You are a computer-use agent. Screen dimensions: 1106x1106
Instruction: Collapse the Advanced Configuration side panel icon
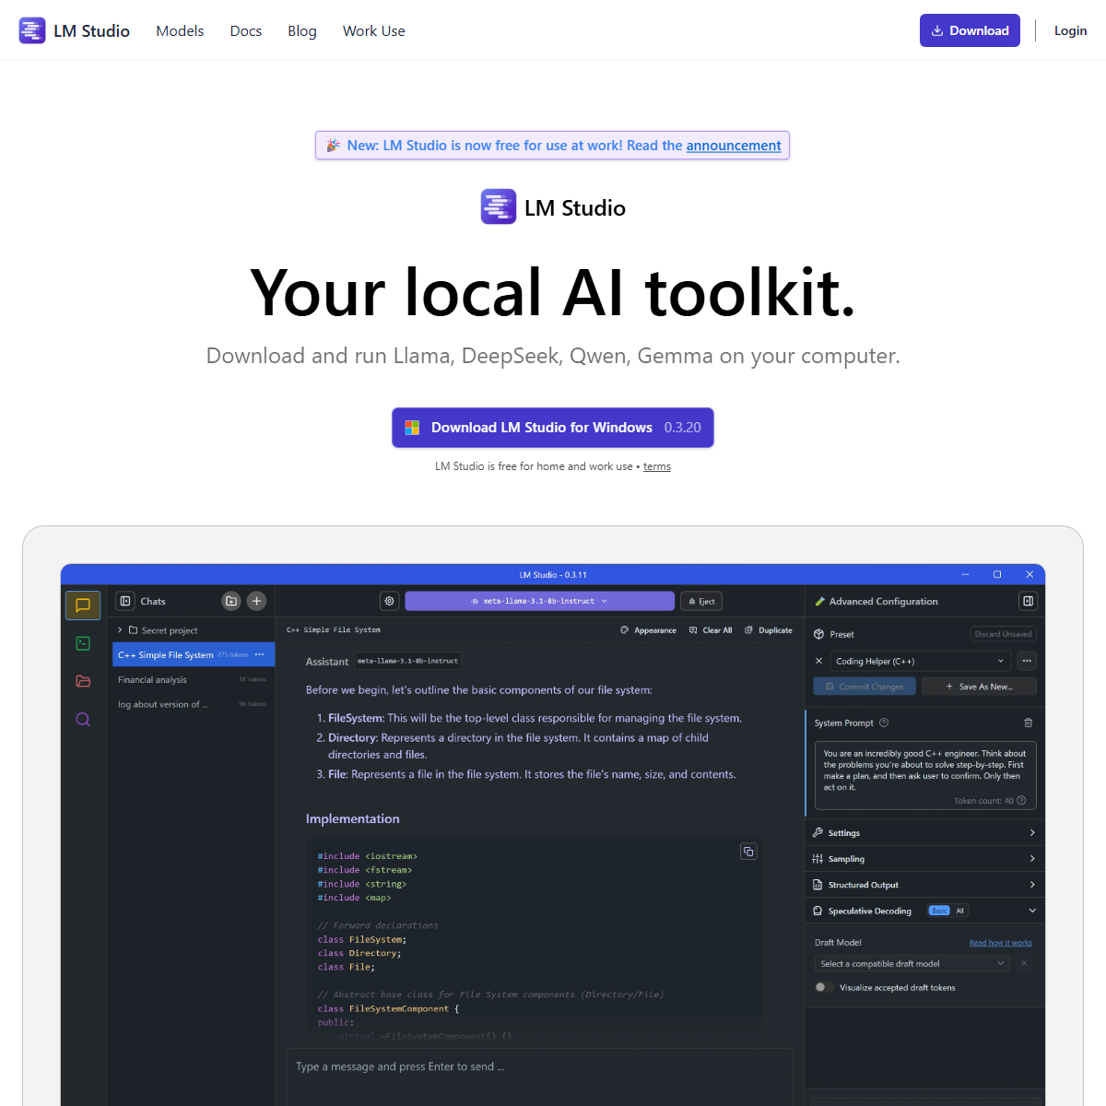click(x=1028, y=601)
